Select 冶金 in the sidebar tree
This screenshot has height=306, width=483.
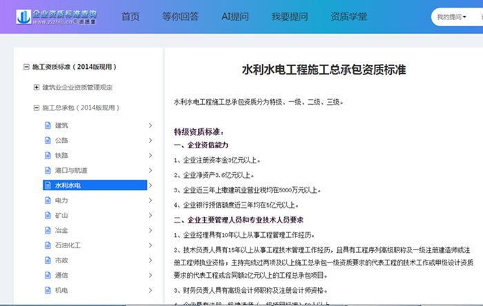click(61, 230)
